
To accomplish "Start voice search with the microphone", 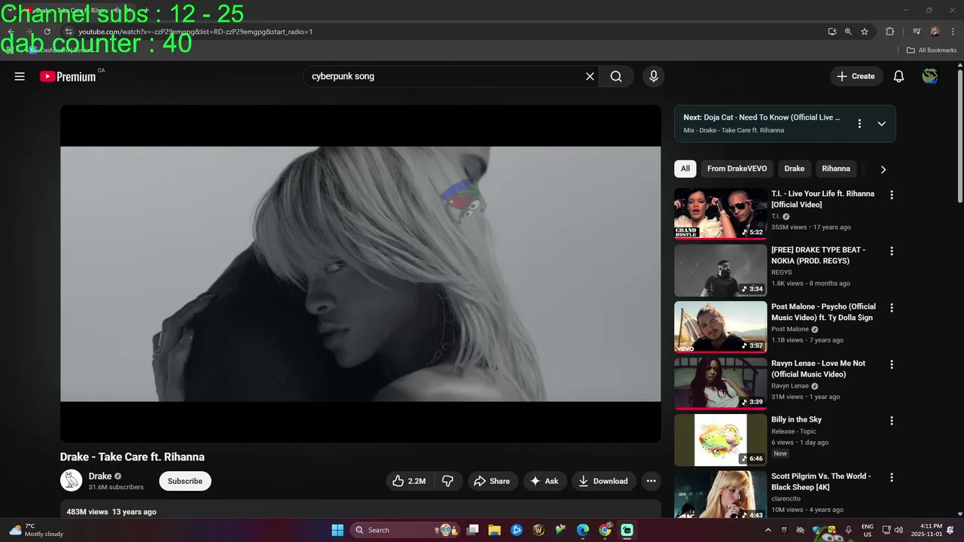I will pos(654,76).
